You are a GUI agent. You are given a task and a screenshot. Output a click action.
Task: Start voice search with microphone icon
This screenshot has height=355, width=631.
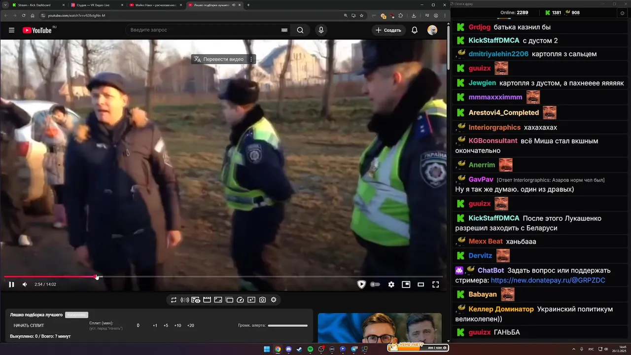pyautogui.click(x=321, y=30)
